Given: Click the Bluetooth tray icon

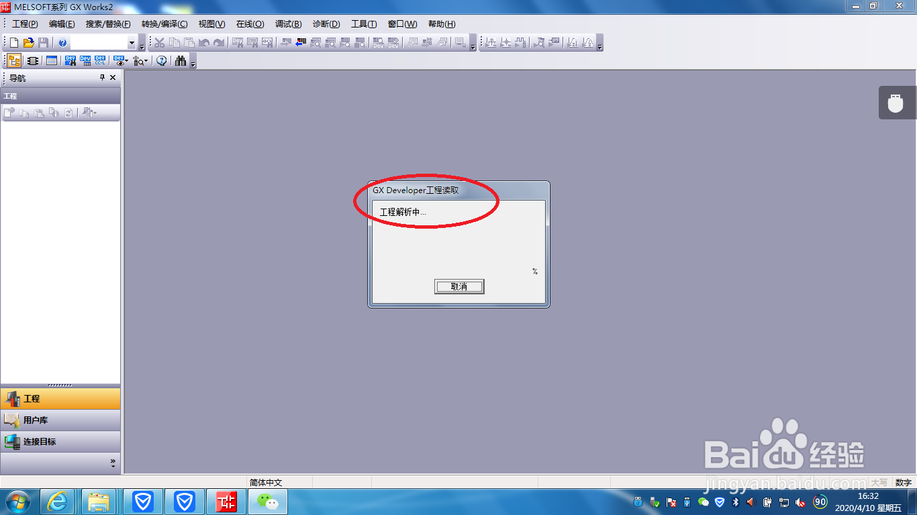Looking at the screenshot, I should pos(735,502).
